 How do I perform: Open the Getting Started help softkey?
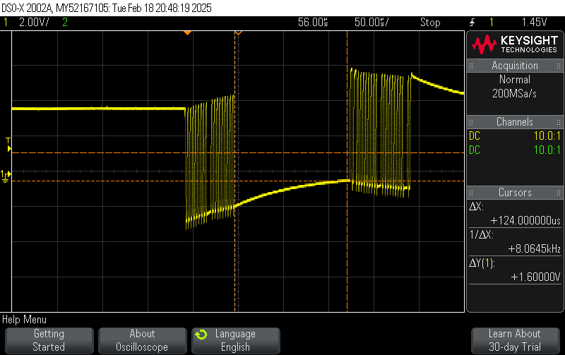click(49, 340)
